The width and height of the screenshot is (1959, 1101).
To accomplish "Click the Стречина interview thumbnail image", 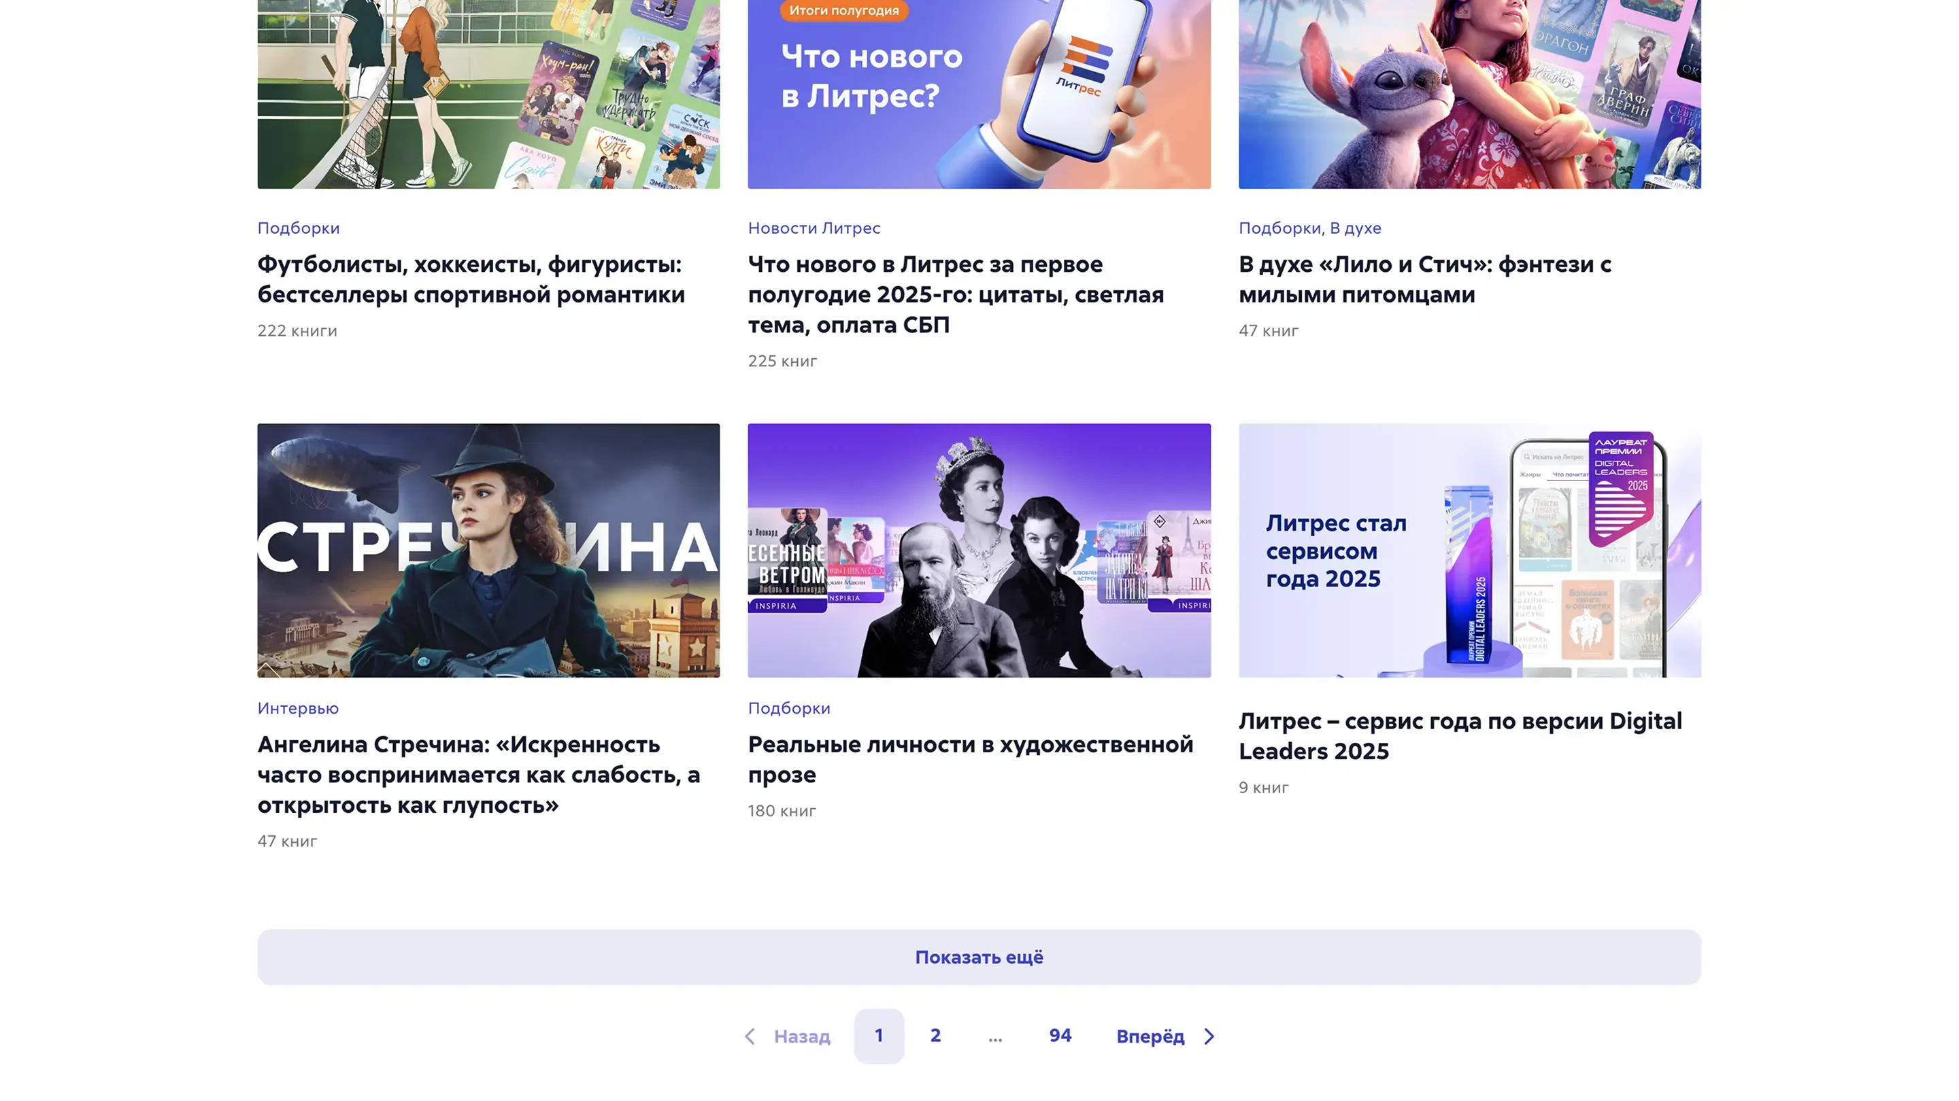I will point(488,550).
